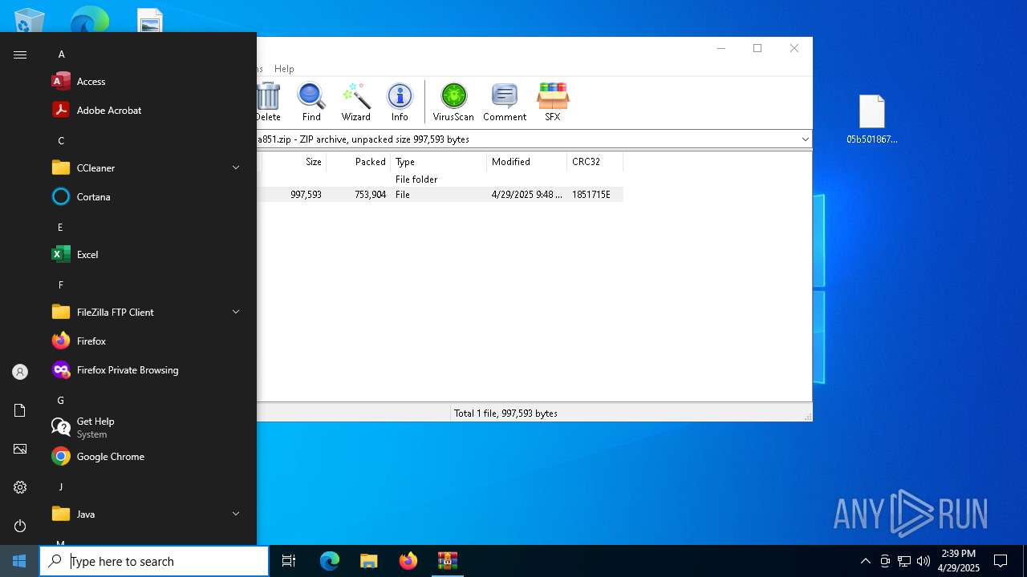Open the Help menu in WinRAR
The width and height of the screenshot is (1027, 577).
click(x=284, y=69)
